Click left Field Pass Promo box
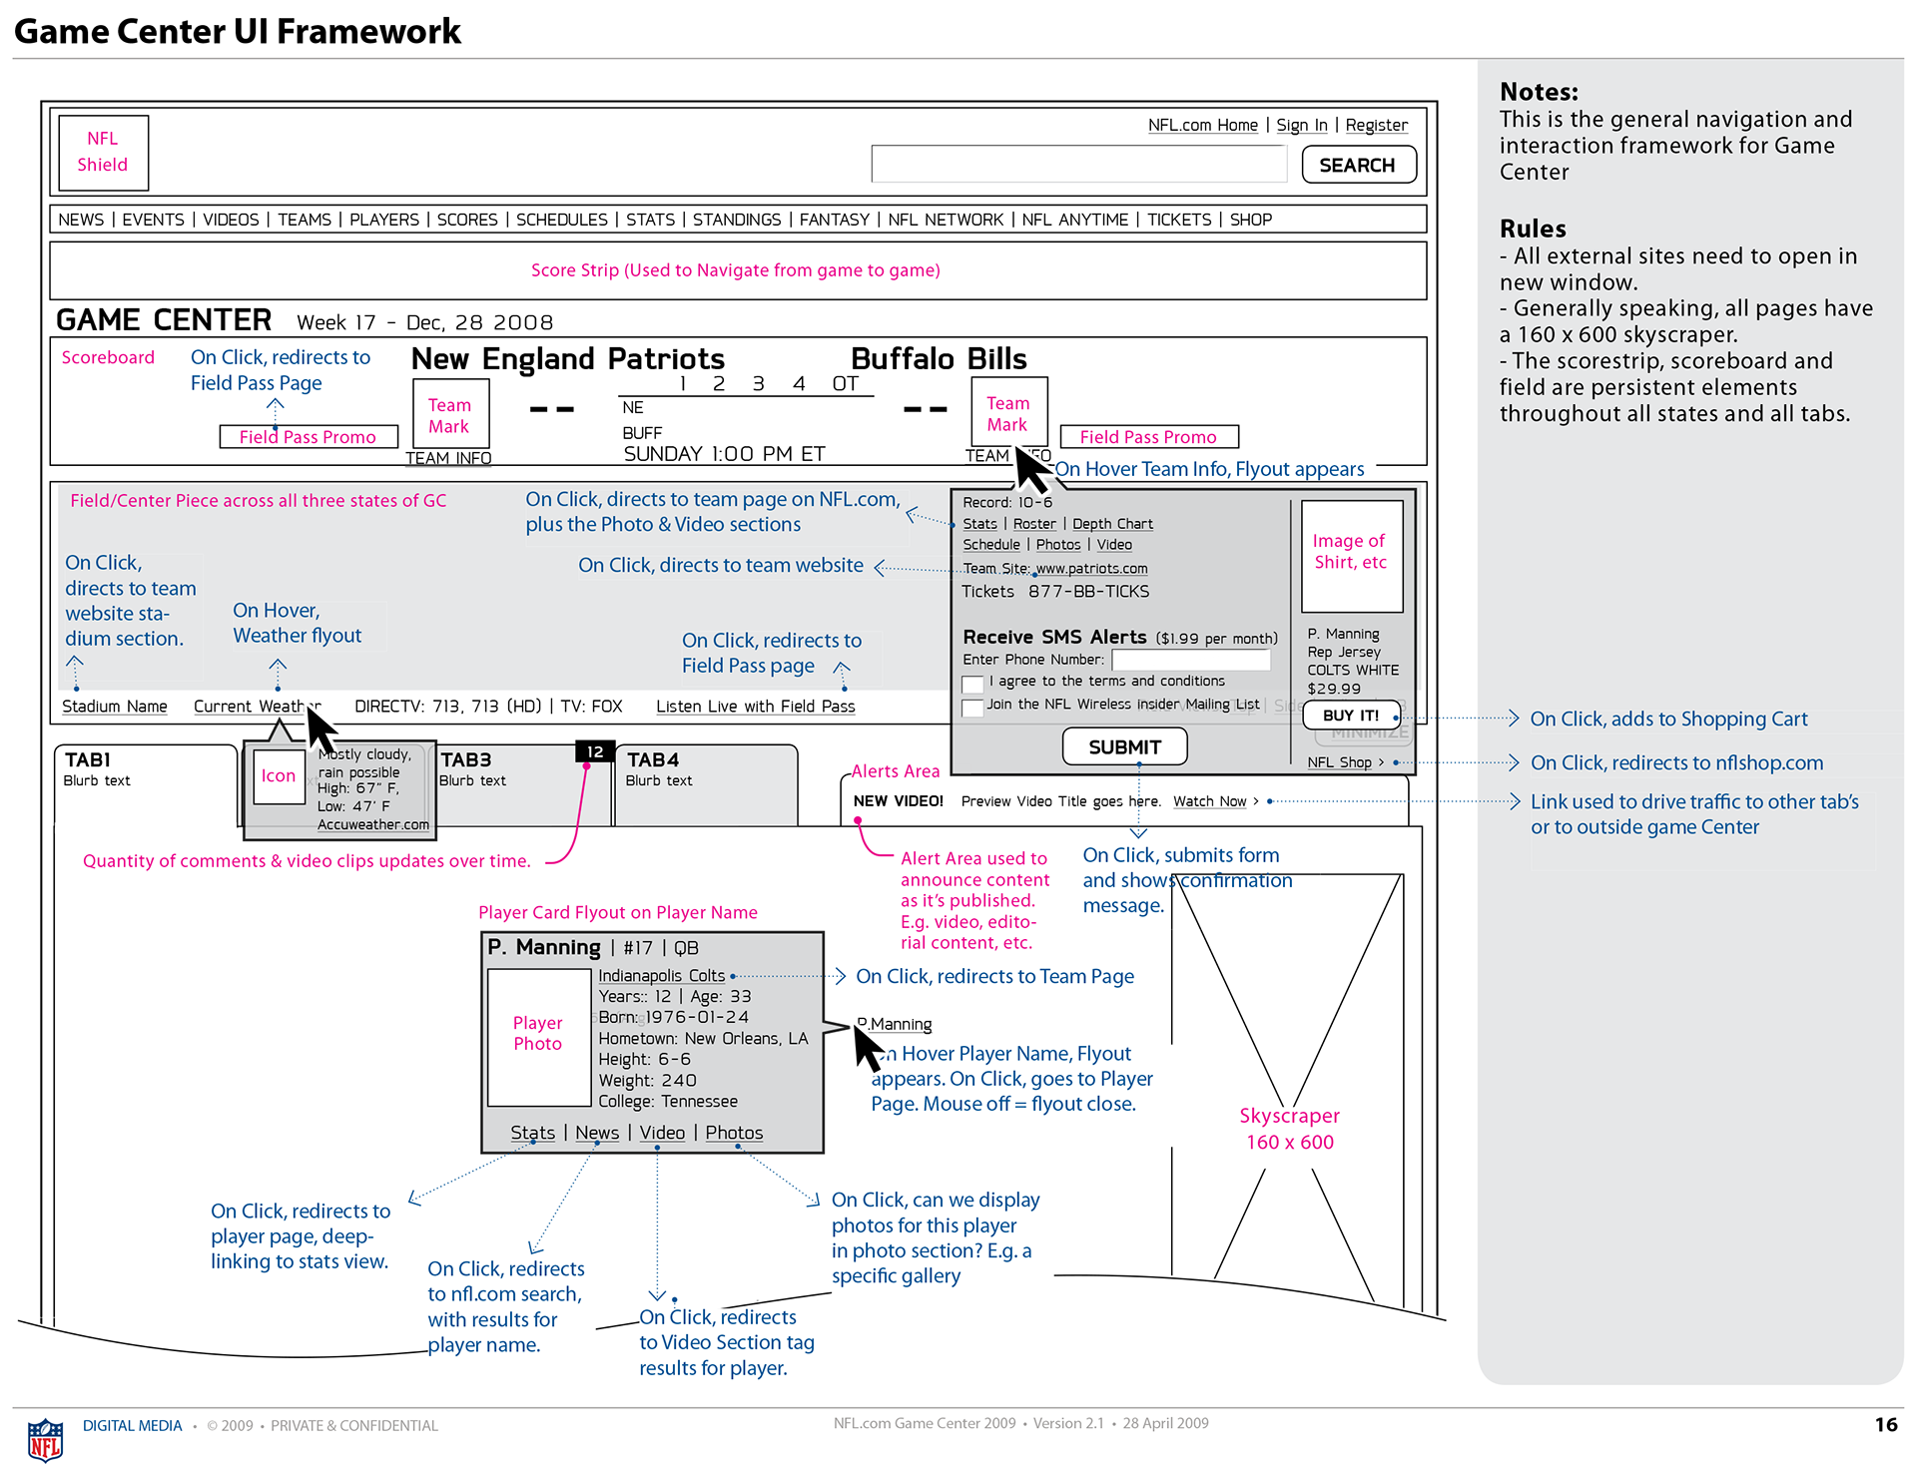This screenshot has width=1917, height=1466. [x=309, y=437]
